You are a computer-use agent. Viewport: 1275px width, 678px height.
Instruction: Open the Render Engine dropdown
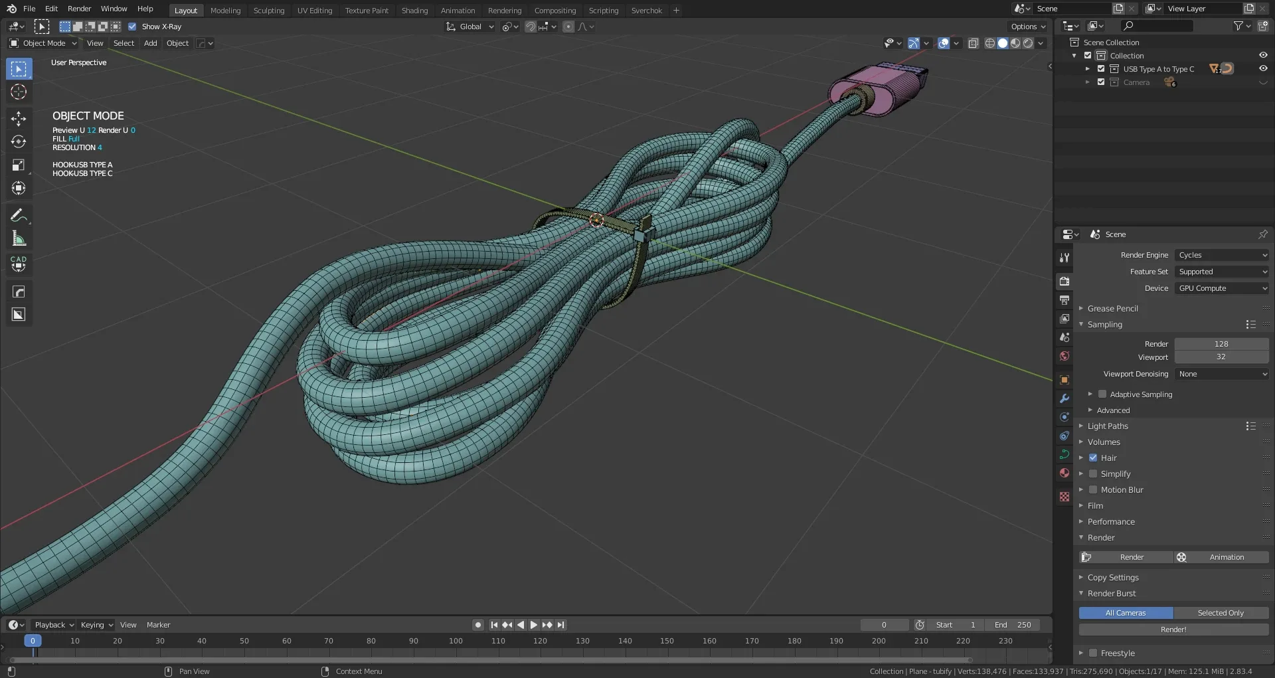pyautogui.click(x=1221, y=255)
